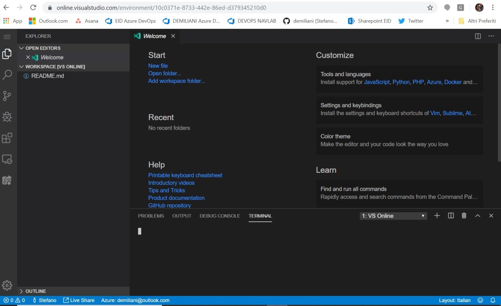Open the Remote Explorer panel
Viewport: 501px width, 306px height.
[x=6, y=159]
